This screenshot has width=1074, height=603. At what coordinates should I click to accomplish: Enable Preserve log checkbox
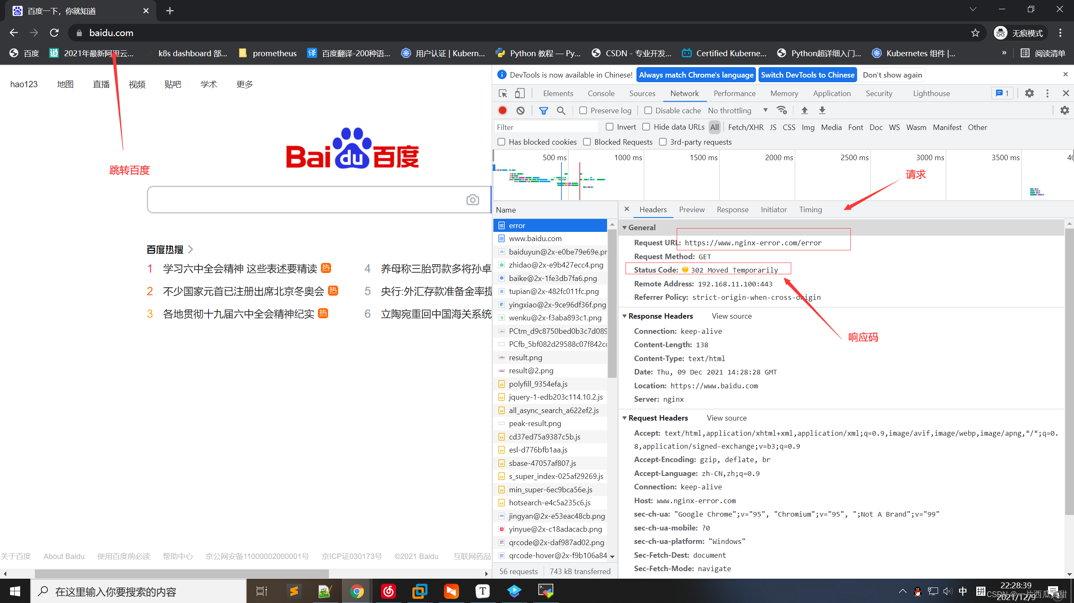coord(583,110)
